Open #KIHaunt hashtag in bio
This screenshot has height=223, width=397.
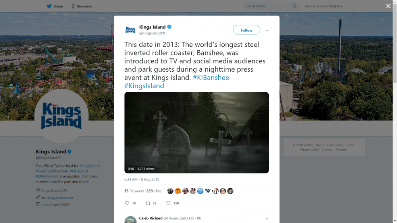coord(77,171)
